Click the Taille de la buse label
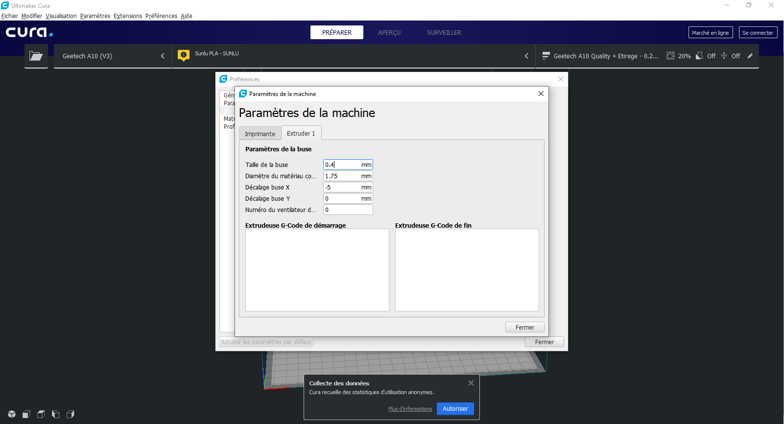The height and width of the screenshot is (424, 784). (x=267, y=165)
